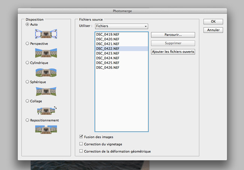Select DSC_0425.NEF in the file list

122,63
